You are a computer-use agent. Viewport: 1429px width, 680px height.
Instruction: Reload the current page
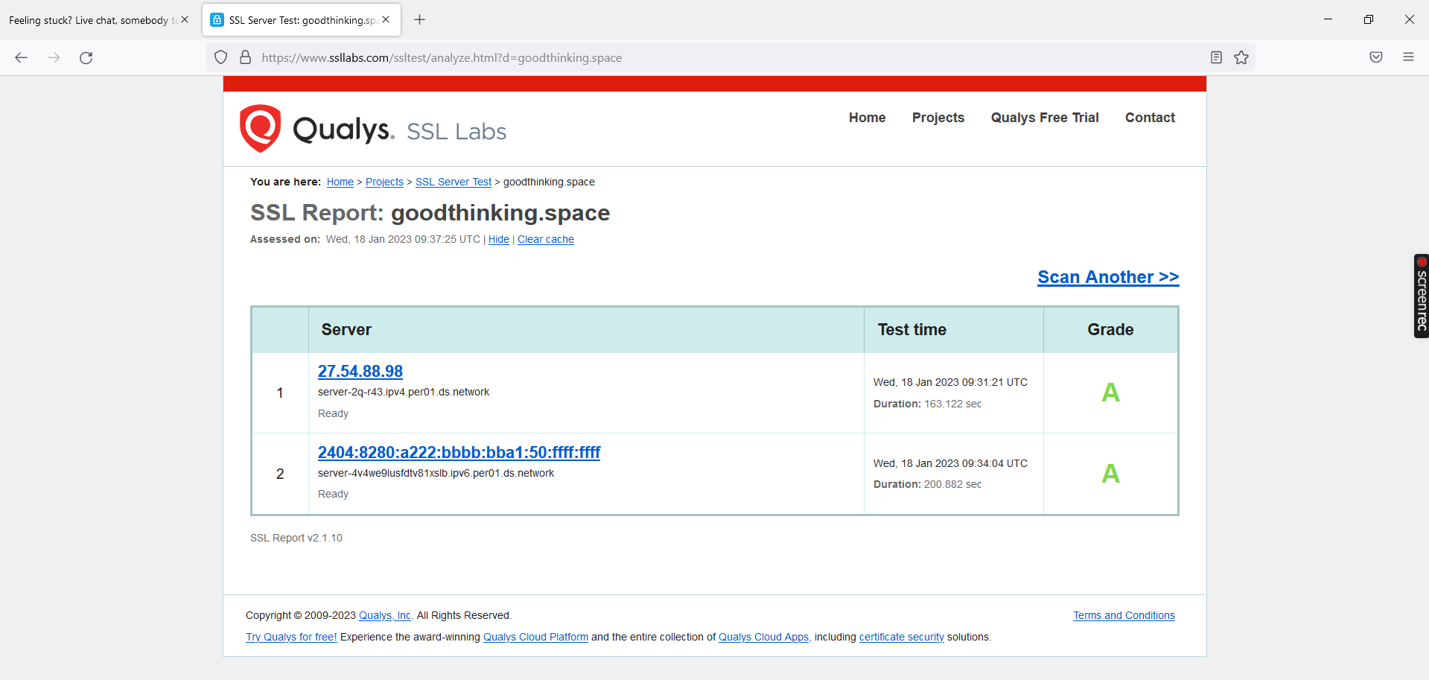[86, 57]
